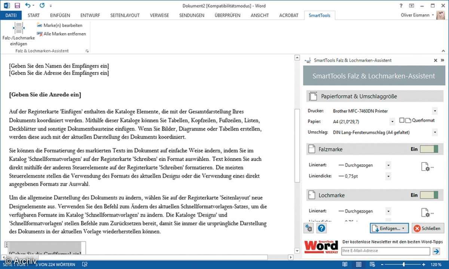Open the ACROBAT ribbon tab
This screenshot has width=449, height=269.
[289, 15]
